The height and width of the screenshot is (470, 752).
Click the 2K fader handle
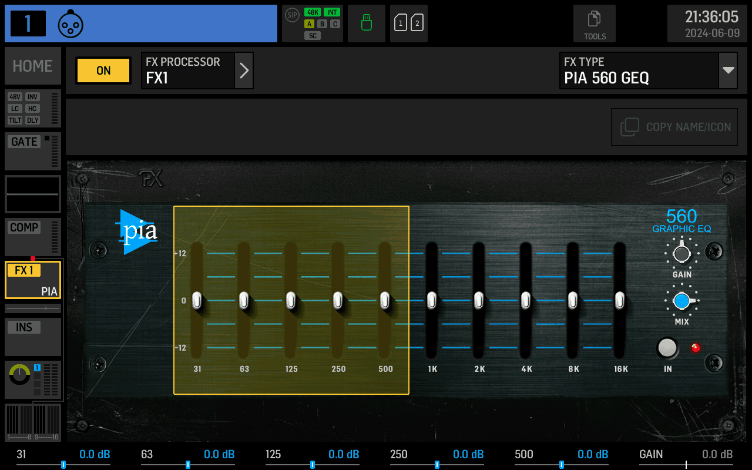tap(479, 301)
